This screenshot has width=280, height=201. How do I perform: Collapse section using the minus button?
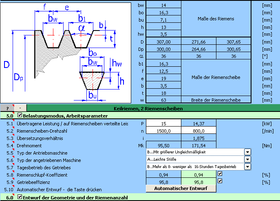(x=21, y=109)
